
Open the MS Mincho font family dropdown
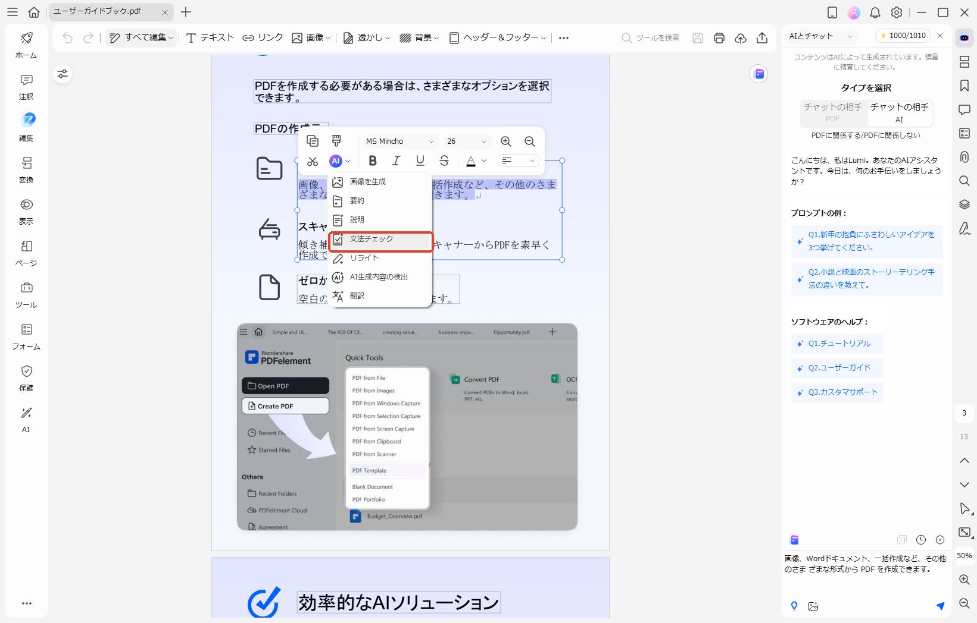tap(399, 141)
